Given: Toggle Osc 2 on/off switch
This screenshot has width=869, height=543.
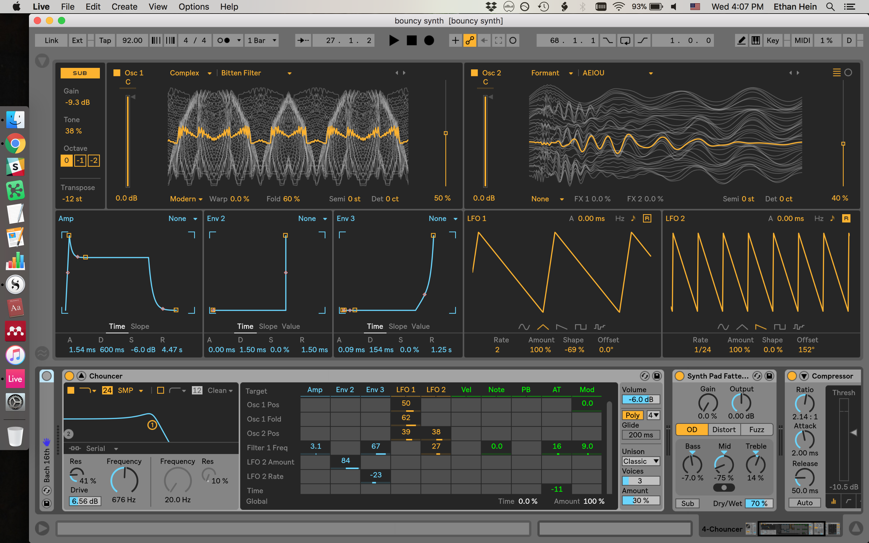Looking at the screenshot, I should pyautogui.click(x=474, y=73).
